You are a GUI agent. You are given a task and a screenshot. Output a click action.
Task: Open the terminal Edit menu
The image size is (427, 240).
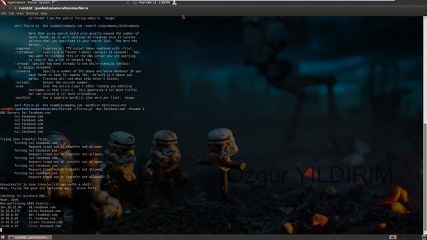[11, 13]
